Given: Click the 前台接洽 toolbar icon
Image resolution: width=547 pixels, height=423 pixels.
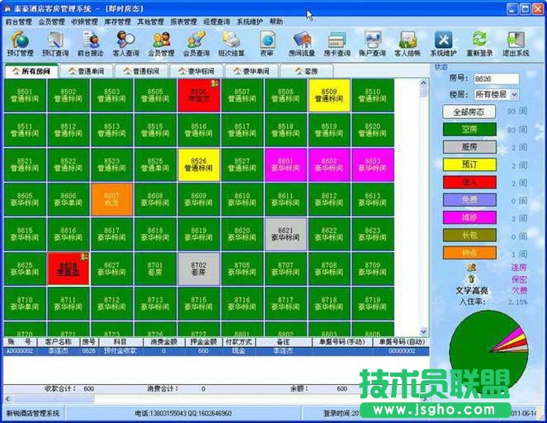Looking at the screenshot, I should click(91, 43).
